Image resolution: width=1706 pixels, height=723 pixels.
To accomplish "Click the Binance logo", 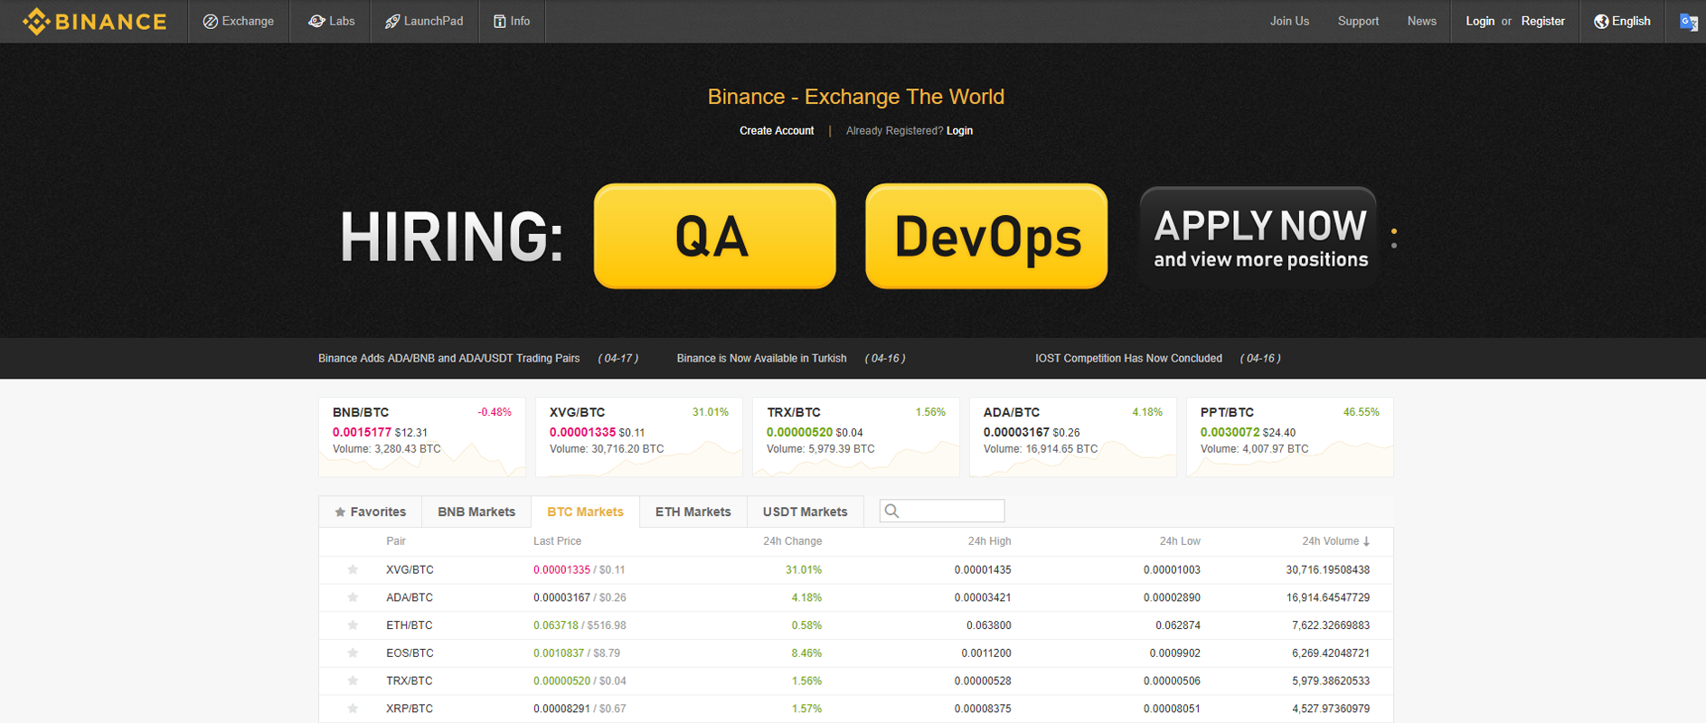I will point(95,21).
